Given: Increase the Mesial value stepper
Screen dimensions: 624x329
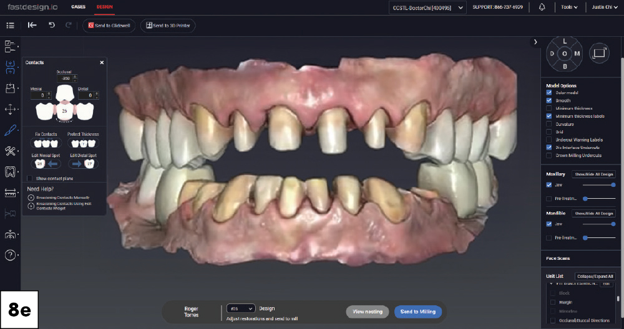Looking at the screenshot, I should 49,93.
